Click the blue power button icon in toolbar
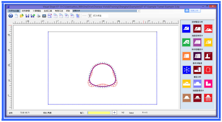Screen dimensions: 222x122 pyautogui.click(x=11, y=16)
